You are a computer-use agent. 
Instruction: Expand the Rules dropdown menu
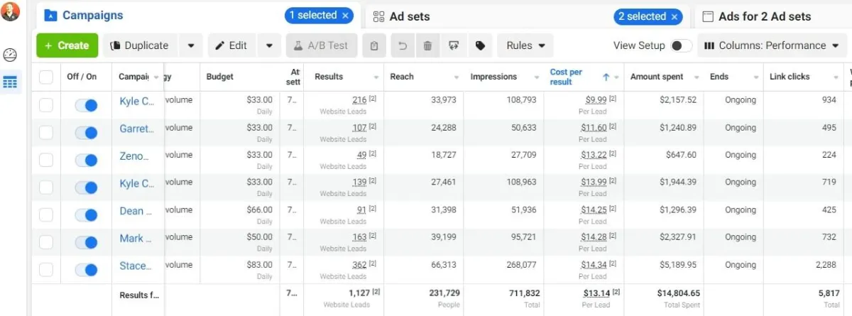pyautogui.click(x=525, y=46)
